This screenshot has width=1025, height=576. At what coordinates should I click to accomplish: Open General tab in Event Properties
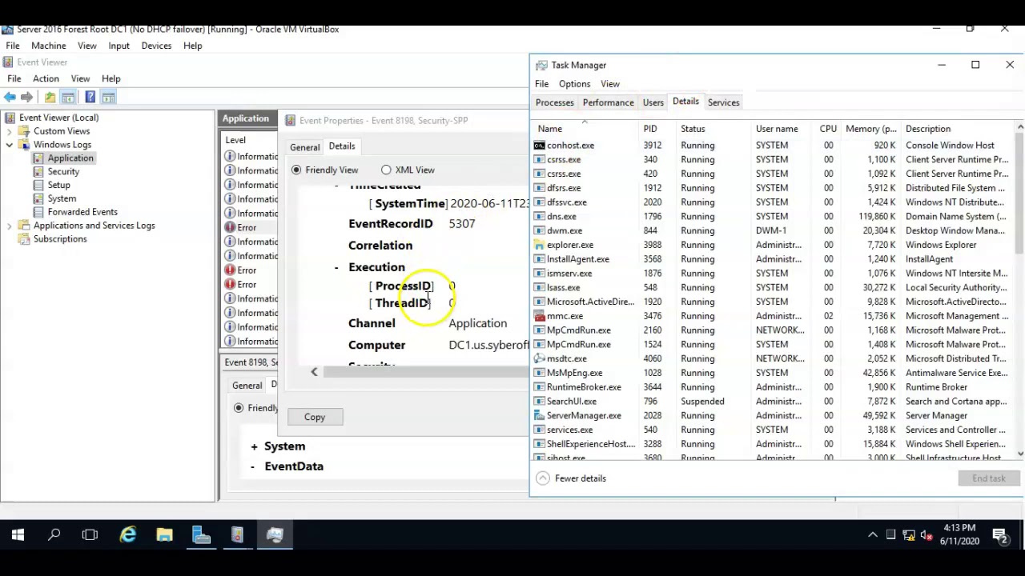(304, 147)
